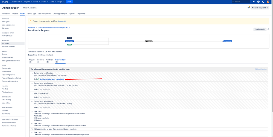Image resolution: width=273 pixels, height=137 pixels.
Task: Select the Conditions tab
Action: [x=40, y=61]
